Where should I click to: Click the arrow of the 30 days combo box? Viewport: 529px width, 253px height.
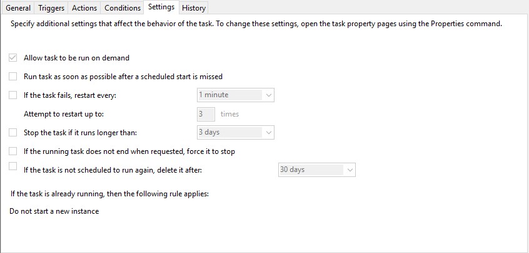[350, 170]
